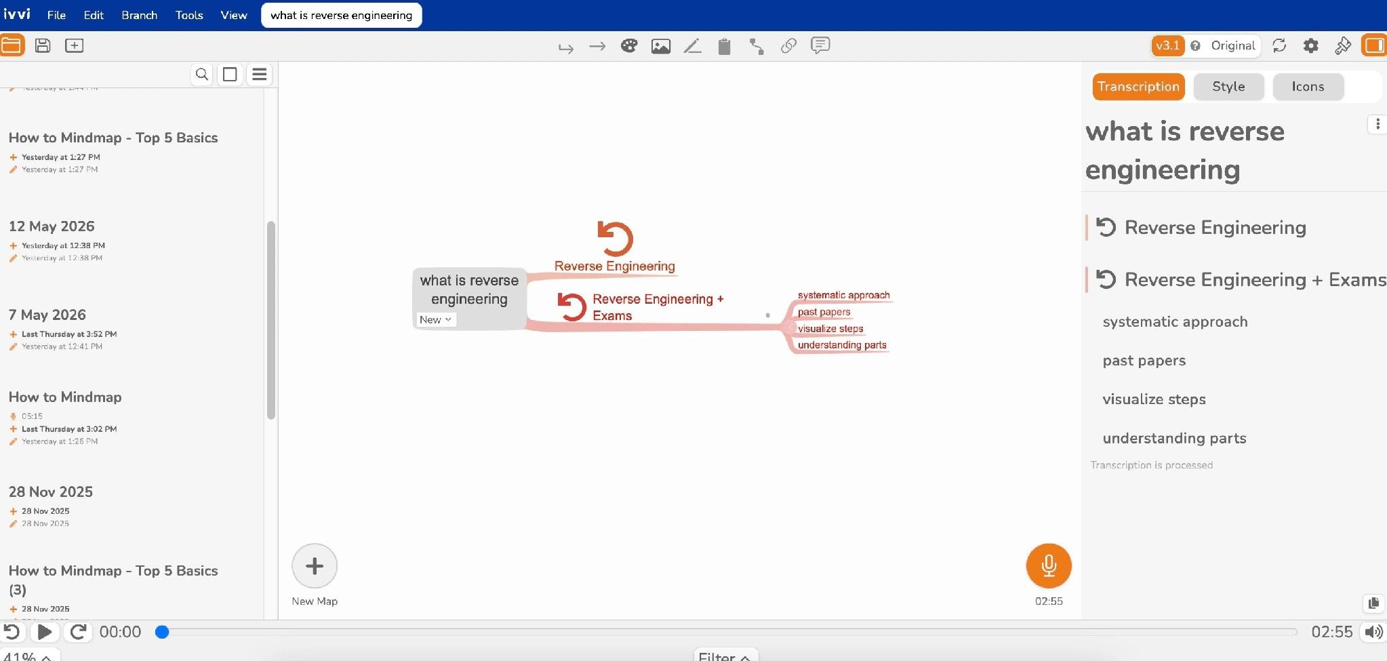Screen dimensions: 1387x661
Task: Switch to the Style tab
Action: click(1228, 87)
